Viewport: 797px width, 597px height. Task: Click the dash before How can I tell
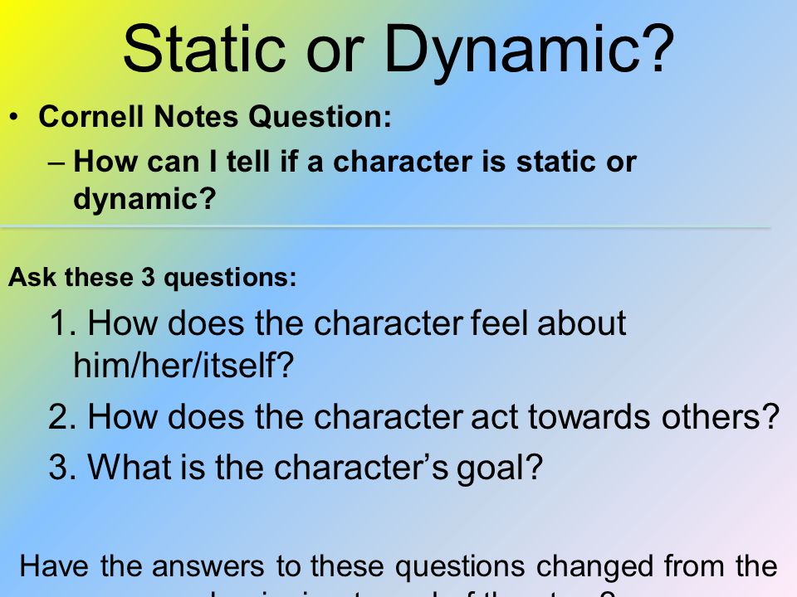click(56, 163)
